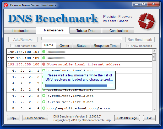
Task: Click 'Precision Freeware by Steve Gibson' text
Action: coord(118,19)
